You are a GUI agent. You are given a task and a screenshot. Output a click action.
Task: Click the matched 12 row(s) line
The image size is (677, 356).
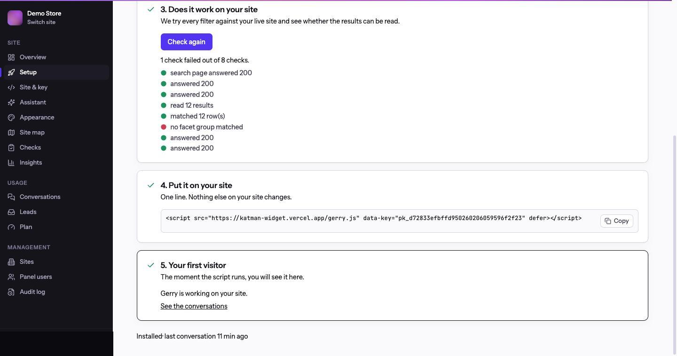[x=197, y=116]
